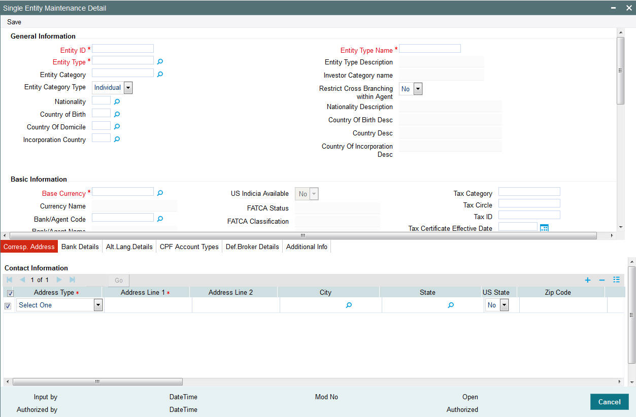636x417 pixels.
Task: Click Address Line 2 cell in first row
Action: [x=236, y=305]
